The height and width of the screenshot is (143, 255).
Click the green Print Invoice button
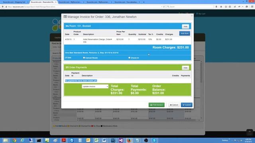[157, 105]
